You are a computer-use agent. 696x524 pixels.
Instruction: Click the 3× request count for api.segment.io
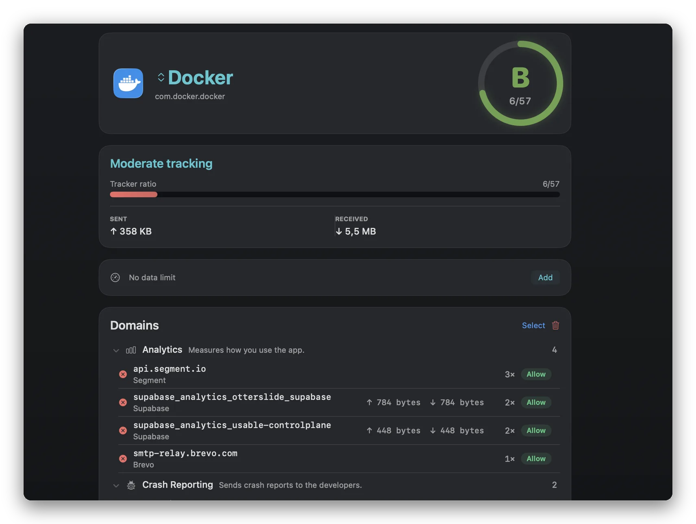click(510, 374)
